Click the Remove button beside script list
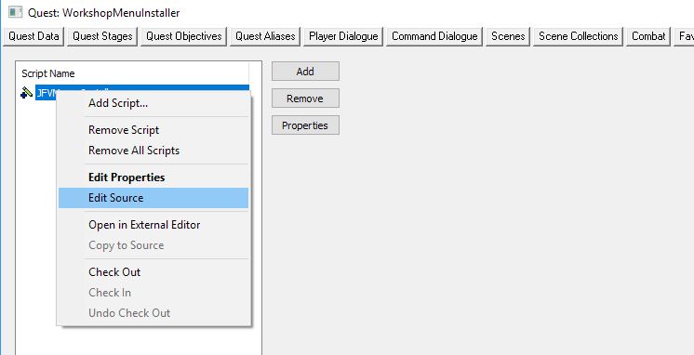The height and width of the screenshot is (355, 694). (x=305, y=99)
